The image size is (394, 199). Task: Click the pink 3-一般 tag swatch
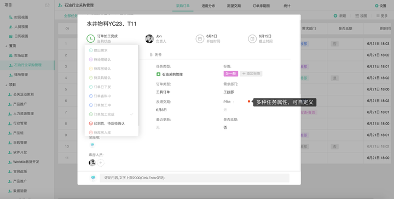tap(231, 73)
